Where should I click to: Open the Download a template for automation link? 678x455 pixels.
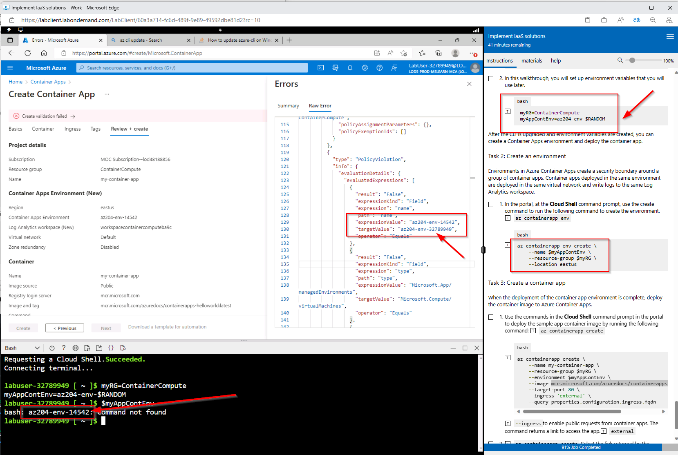(167, 326)
